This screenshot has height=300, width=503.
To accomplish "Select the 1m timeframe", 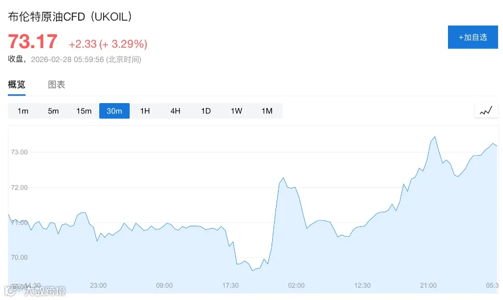I will (23, 111).
